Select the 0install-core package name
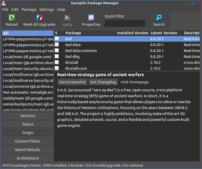This screenshot has width=202, height=169. (x=76, y=68)
